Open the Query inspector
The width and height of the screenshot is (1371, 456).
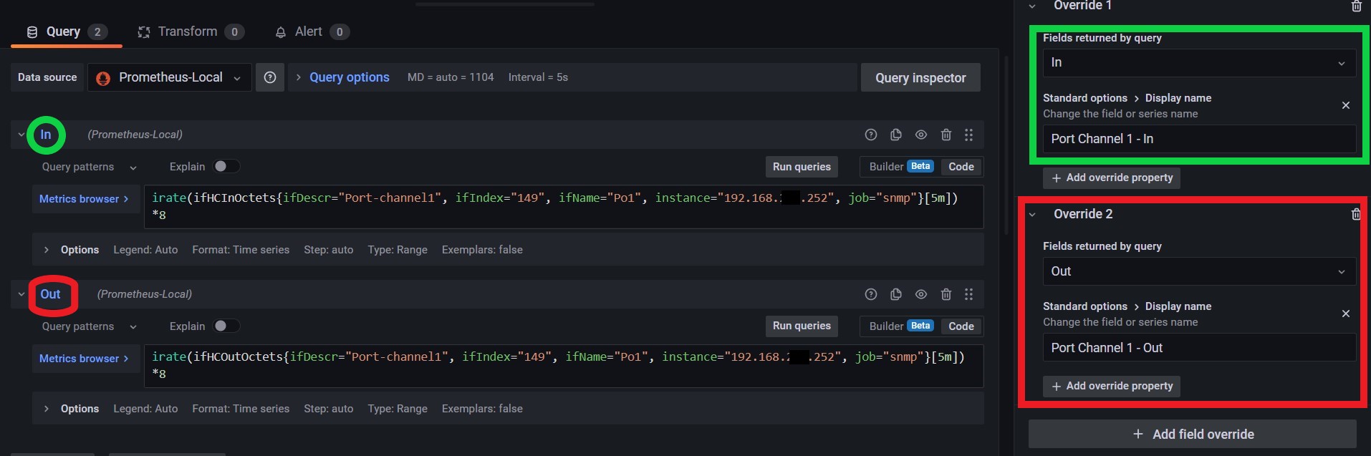(x=920, y=78)
